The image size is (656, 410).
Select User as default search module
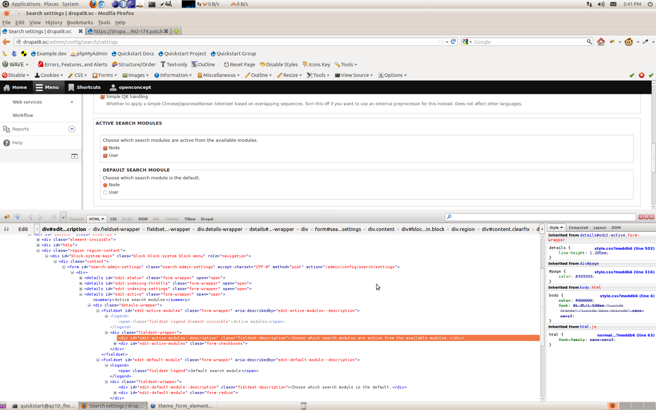point(105,192)
